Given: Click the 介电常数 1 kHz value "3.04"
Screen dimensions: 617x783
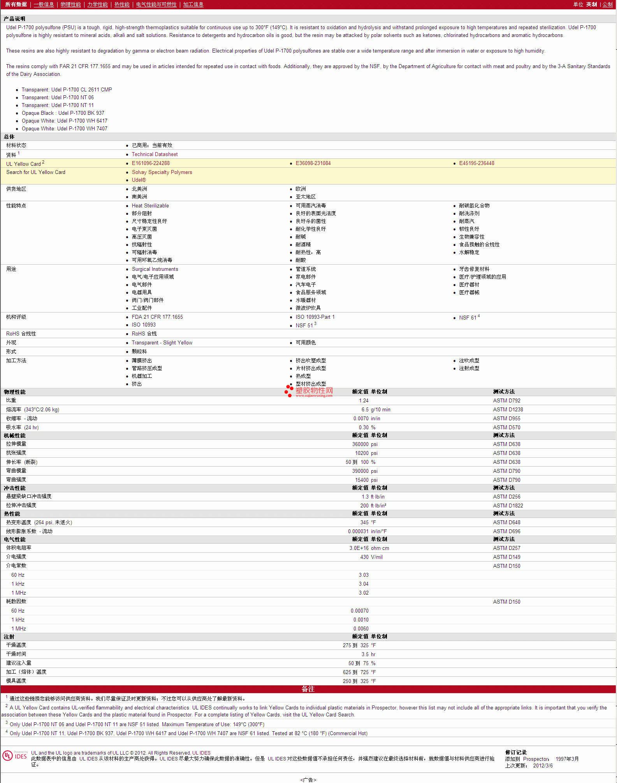Looking at the screenshot, I should pos(364,584).
